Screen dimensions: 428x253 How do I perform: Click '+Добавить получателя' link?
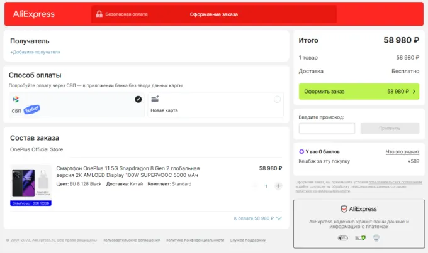(x=36, y=52)
